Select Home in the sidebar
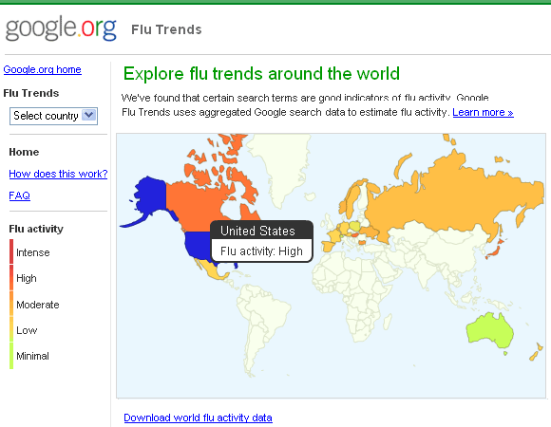This screenshot has width=551, height=427. (24, 152)
